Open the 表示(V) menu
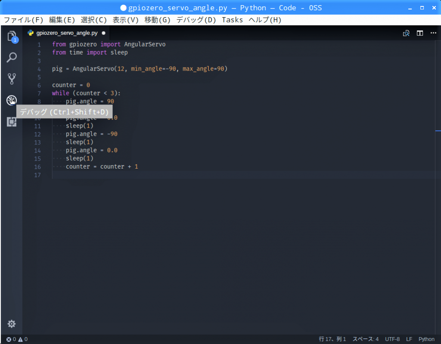The width and height of the screenshot is (441, 344). (x=125, y=20)
